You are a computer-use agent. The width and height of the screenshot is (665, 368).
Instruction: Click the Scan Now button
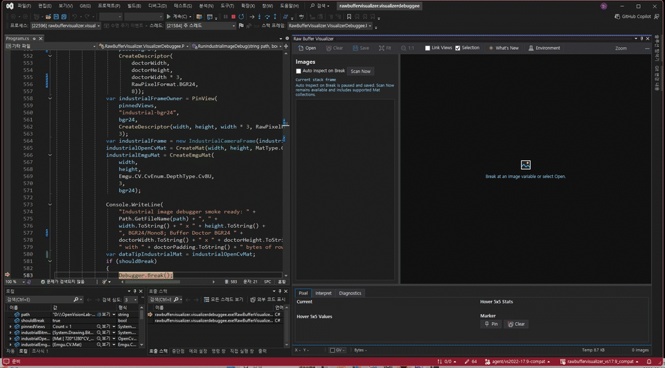tap(360, 71)
